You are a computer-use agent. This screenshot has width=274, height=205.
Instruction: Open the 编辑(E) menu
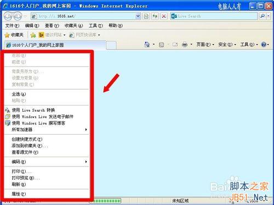pos(32,26)
